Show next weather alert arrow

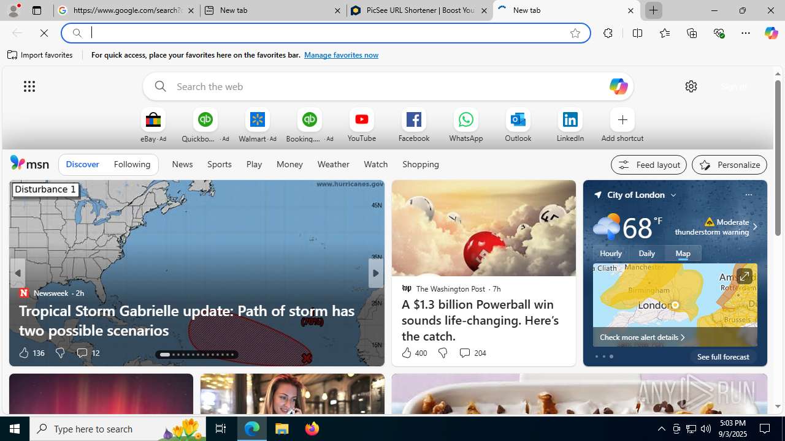click(x=754, y=227)
